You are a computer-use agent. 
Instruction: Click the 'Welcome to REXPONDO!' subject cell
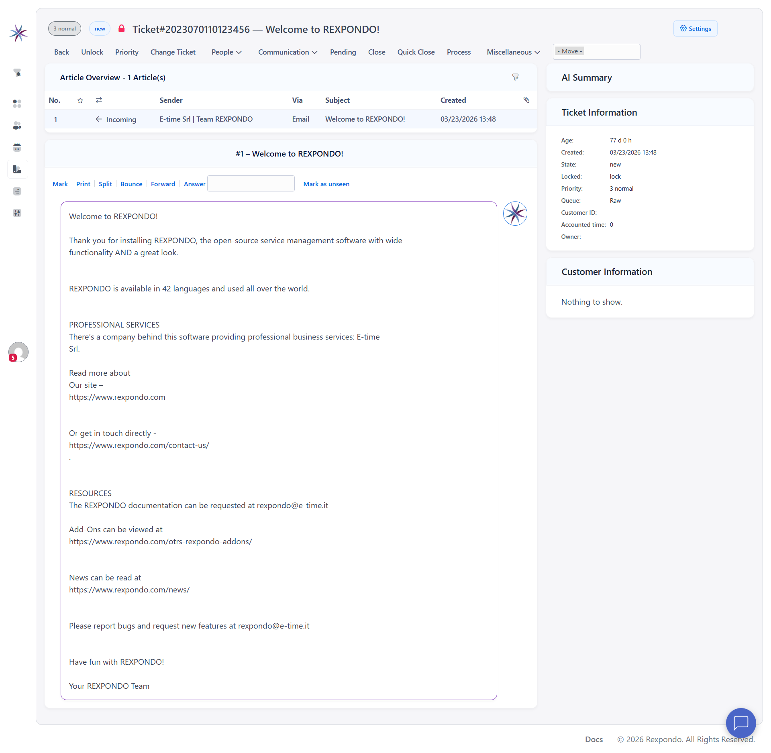click(365, 119)
